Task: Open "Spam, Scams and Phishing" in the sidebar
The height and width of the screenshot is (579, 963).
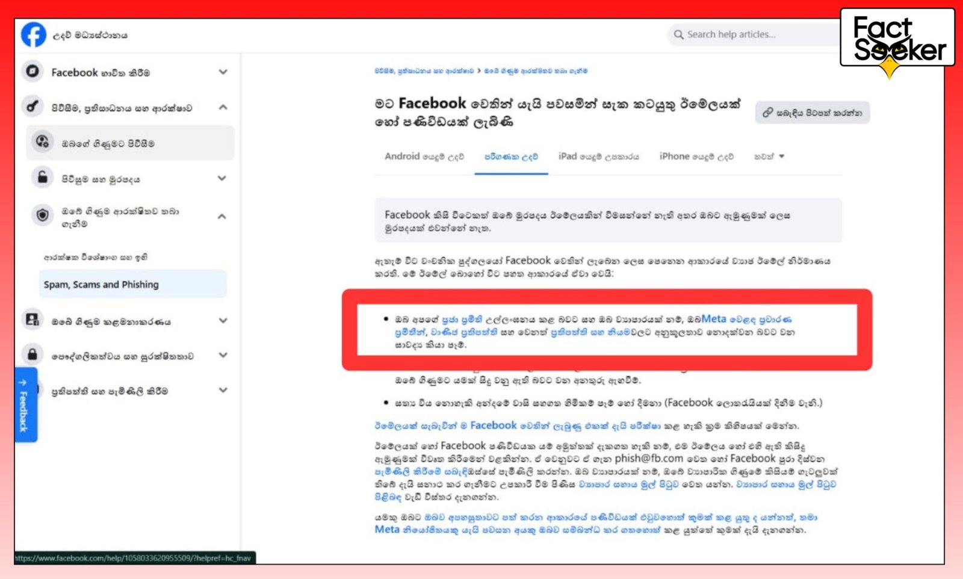Action: [132, 284]
